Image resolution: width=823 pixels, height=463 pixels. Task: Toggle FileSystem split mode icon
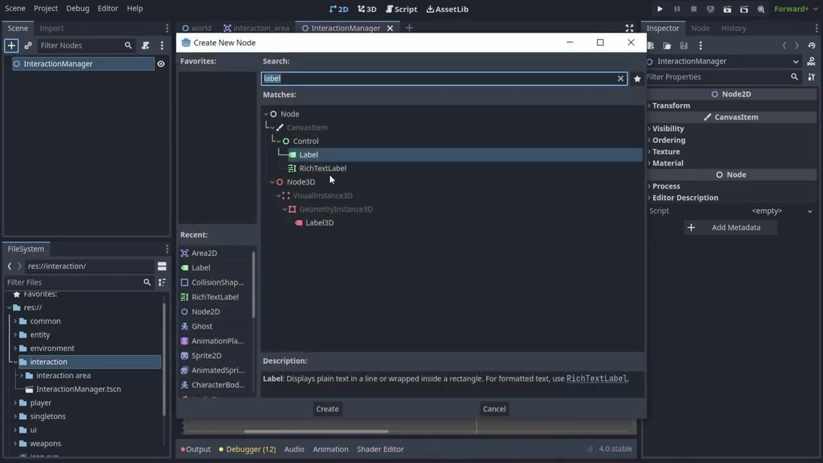point(162,266)
